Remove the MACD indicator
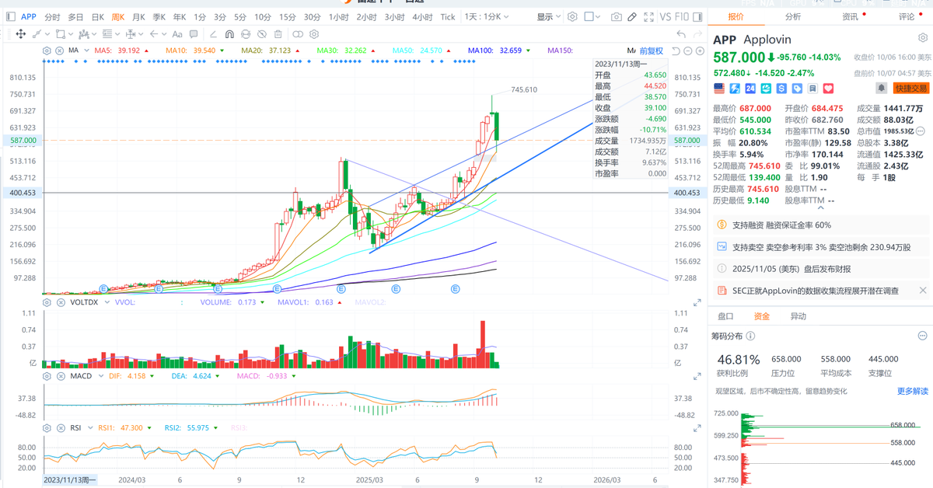933x488 pixels. (60, 375)
